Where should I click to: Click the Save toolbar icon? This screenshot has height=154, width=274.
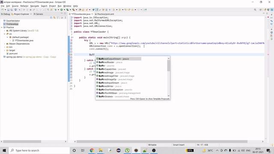pyautogui.click(x=8, y=10)
